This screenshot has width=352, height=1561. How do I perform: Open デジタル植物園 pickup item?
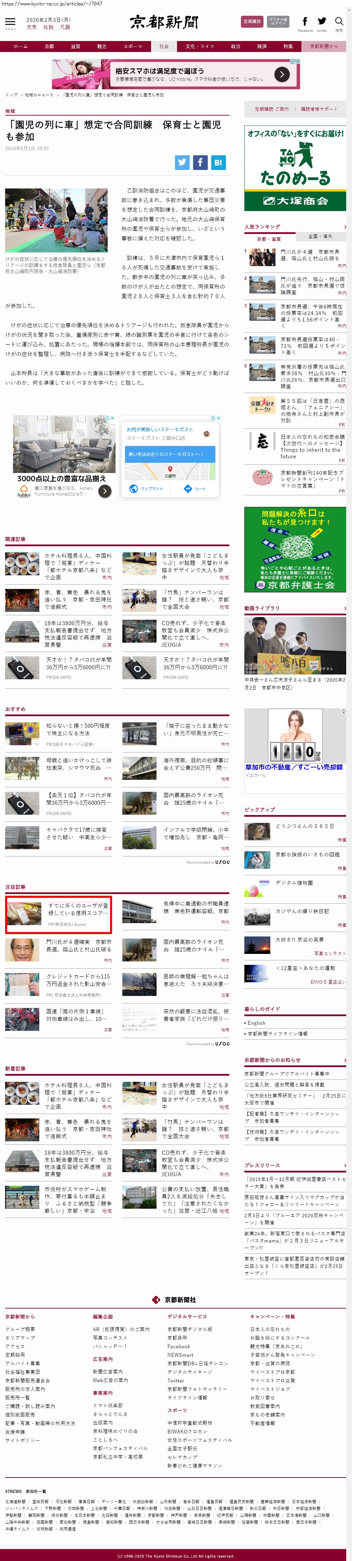pos(294,883)
